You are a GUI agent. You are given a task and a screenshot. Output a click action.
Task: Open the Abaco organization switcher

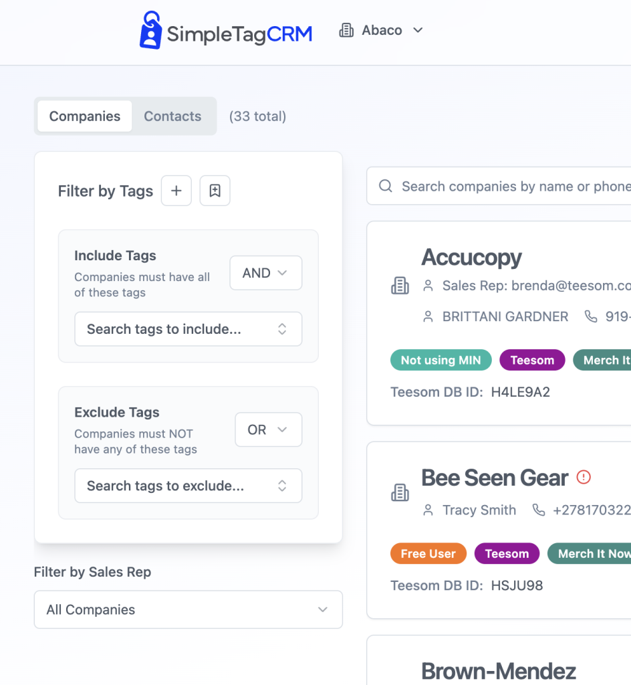(381, 31)
